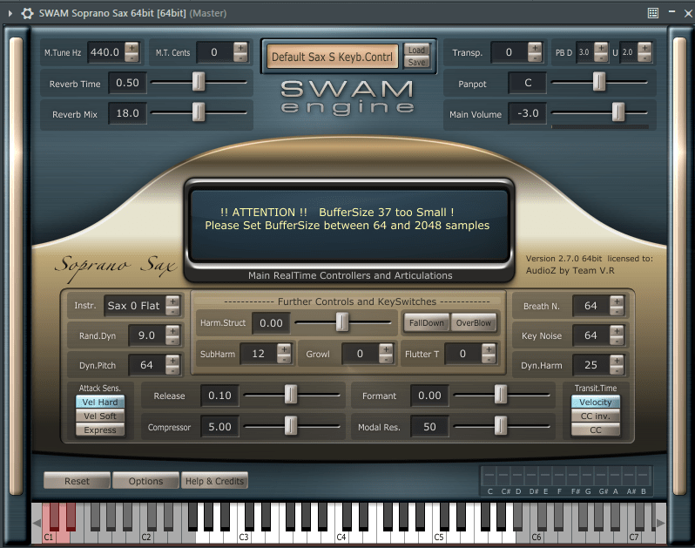
Task: Click the Reset button
Action: [78, 481]
